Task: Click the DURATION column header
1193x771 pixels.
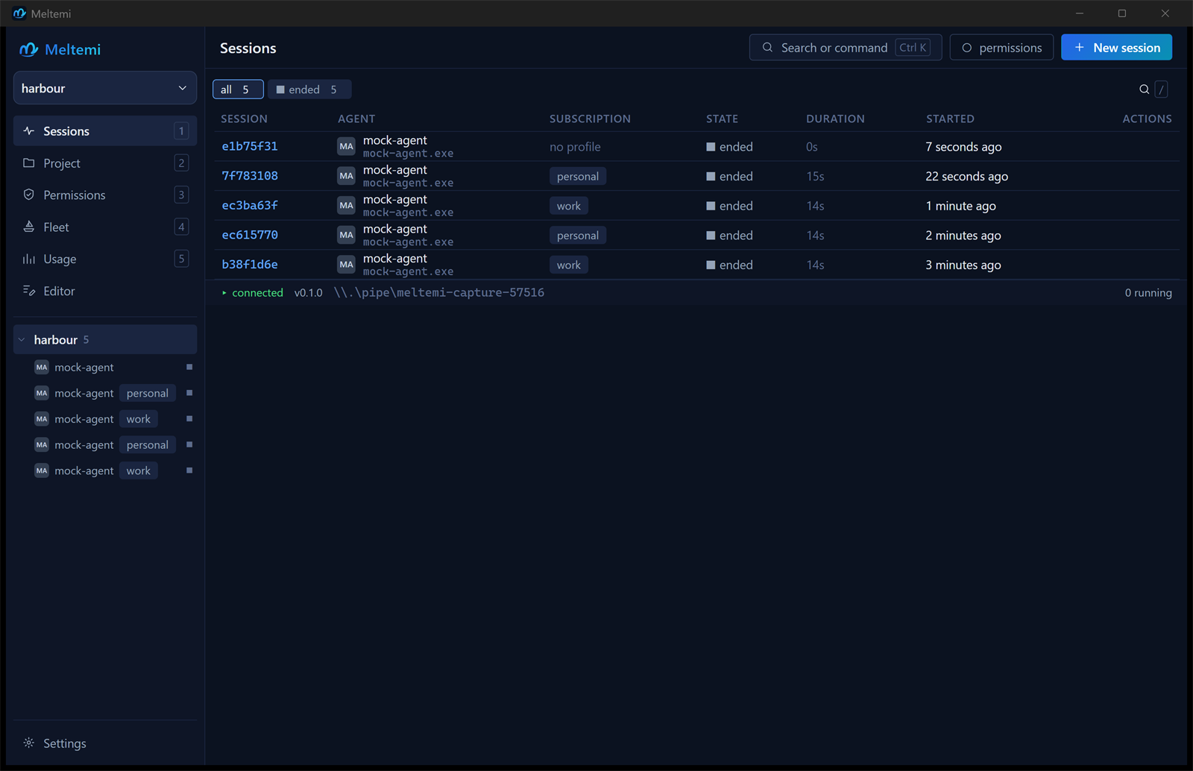Action: pos(835,119)
